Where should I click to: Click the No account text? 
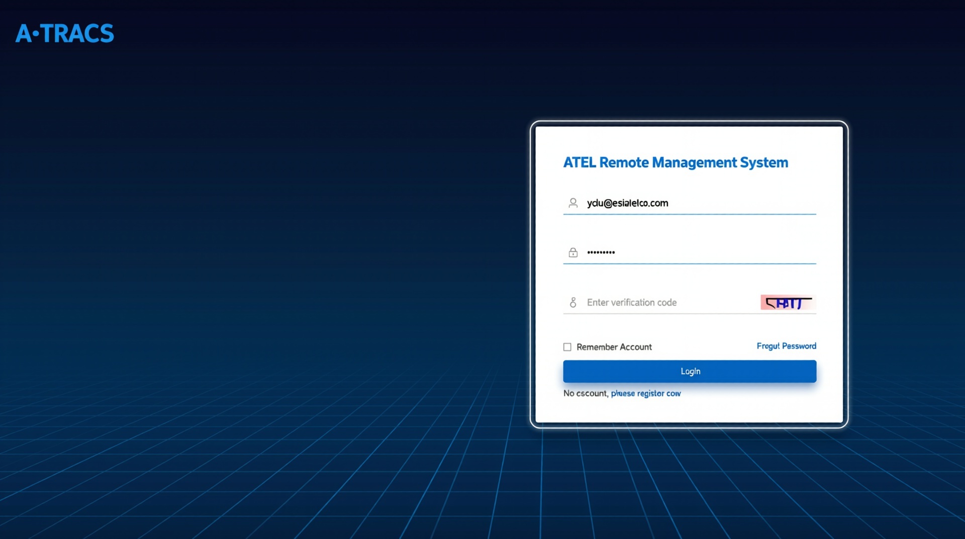(586, 393)
